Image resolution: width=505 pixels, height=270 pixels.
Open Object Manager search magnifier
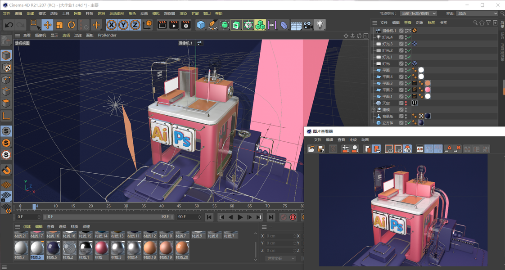475,22
